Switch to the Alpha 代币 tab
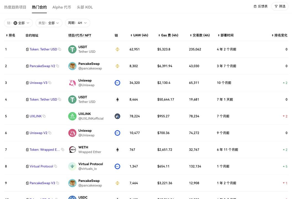 pos(62,7)
